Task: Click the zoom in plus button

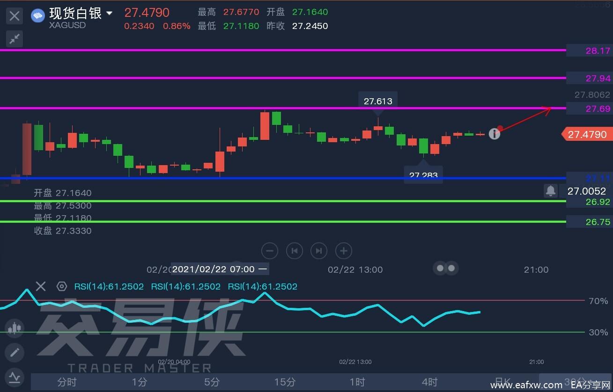Action: 344,251
